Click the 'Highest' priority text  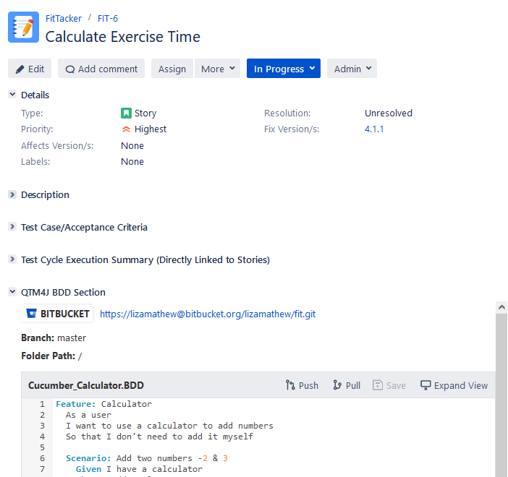tap(151, 129)
